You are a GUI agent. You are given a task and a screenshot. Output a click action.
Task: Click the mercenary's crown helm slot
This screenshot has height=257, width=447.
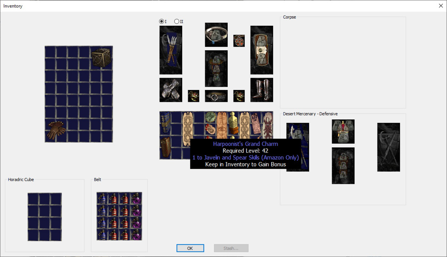(x=343, y=132)
